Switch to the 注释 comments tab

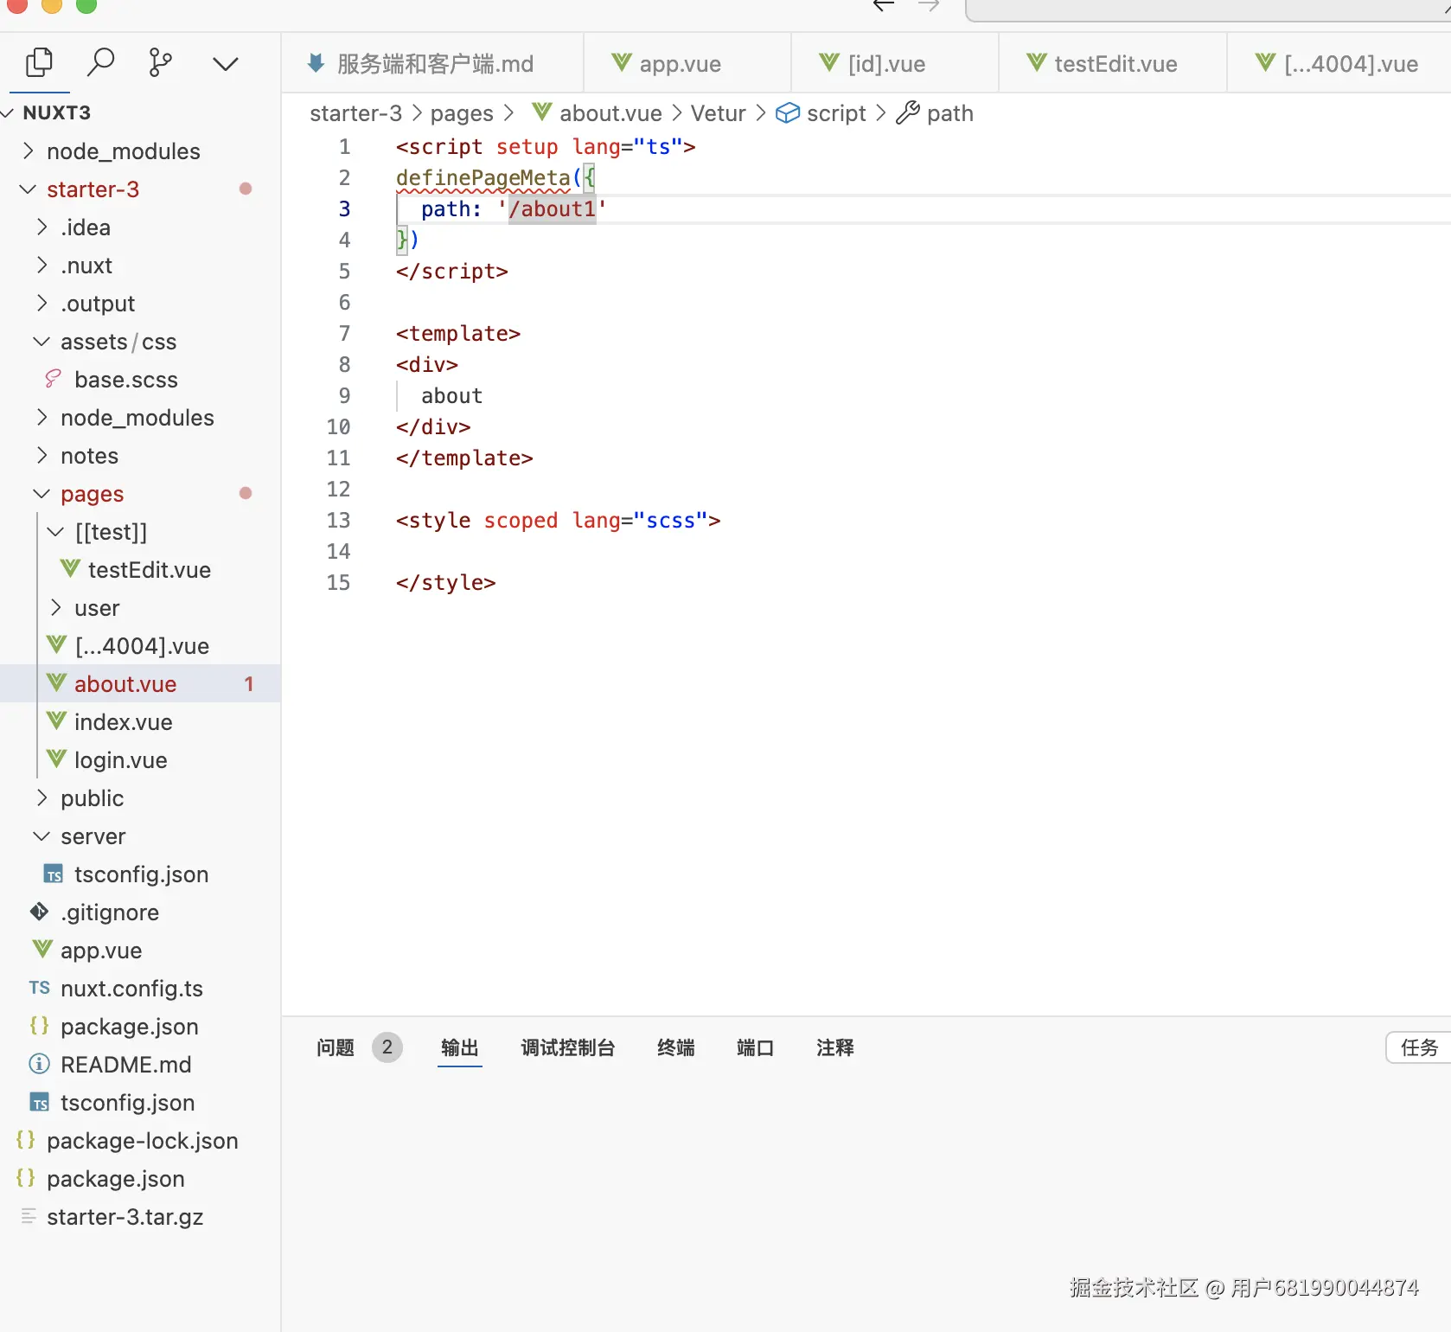tap(835, 1047)
